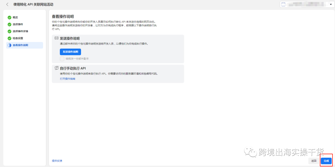Click the green check icon beside 选择事件详情
Viewport: 335px width, 167px height.
pyautogui.click(x=9, y=31)
